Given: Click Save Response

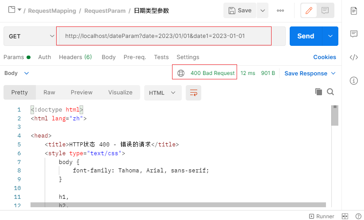Looking at the screenshot, I should (x=306, y=73).
